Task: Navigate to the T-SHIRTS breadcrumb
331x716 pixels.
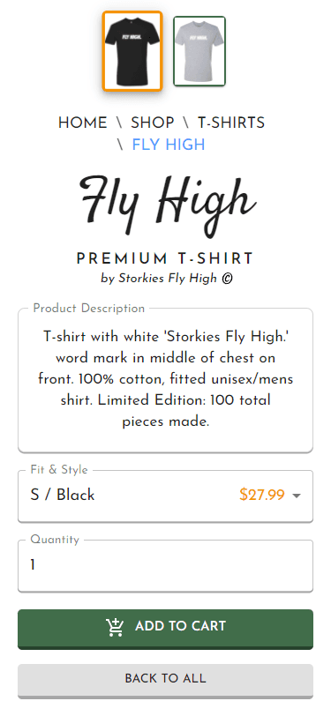Action: click(231, 123)
